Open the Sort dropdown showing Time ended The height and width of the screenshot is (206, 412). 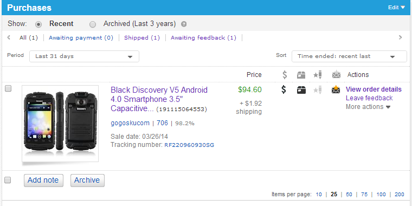tap(349, 56)
